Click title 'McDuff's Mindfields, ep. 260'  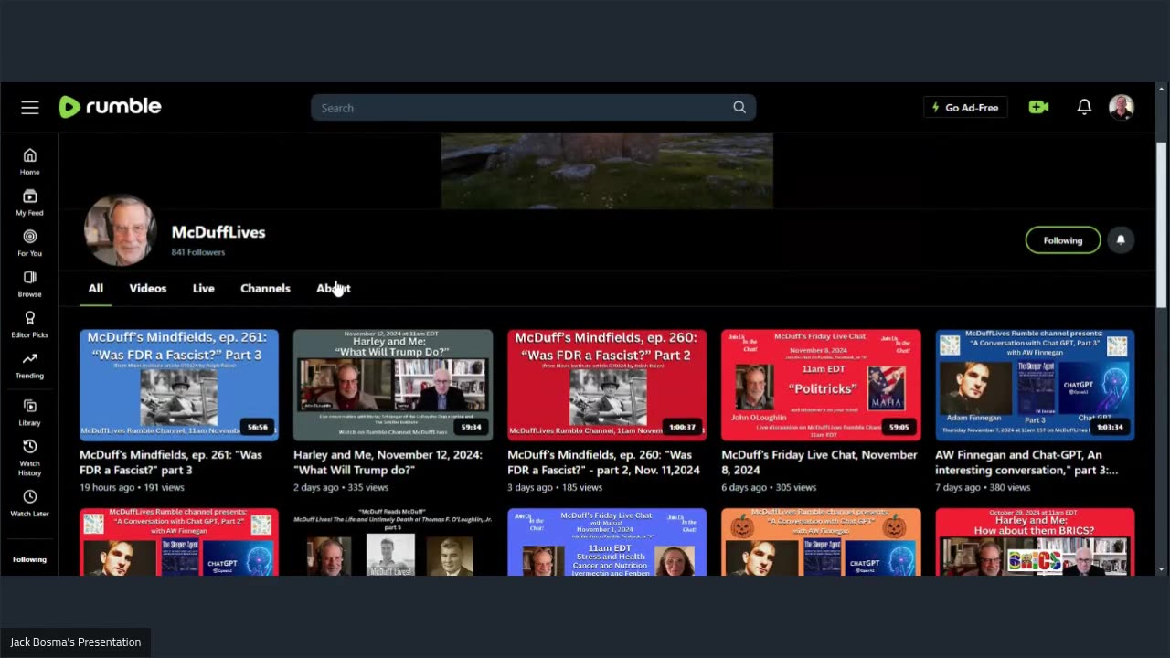(603, 462)
